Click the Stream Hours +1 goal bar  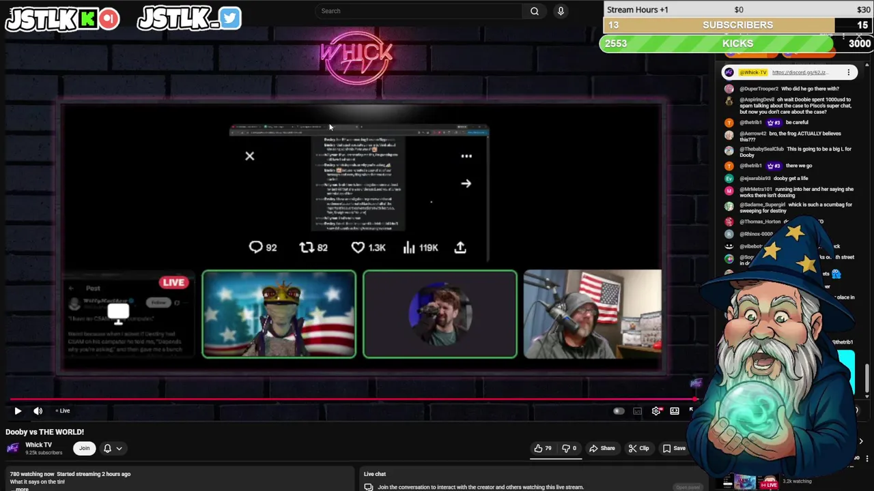pyautogui.click(x=737, y=10)
